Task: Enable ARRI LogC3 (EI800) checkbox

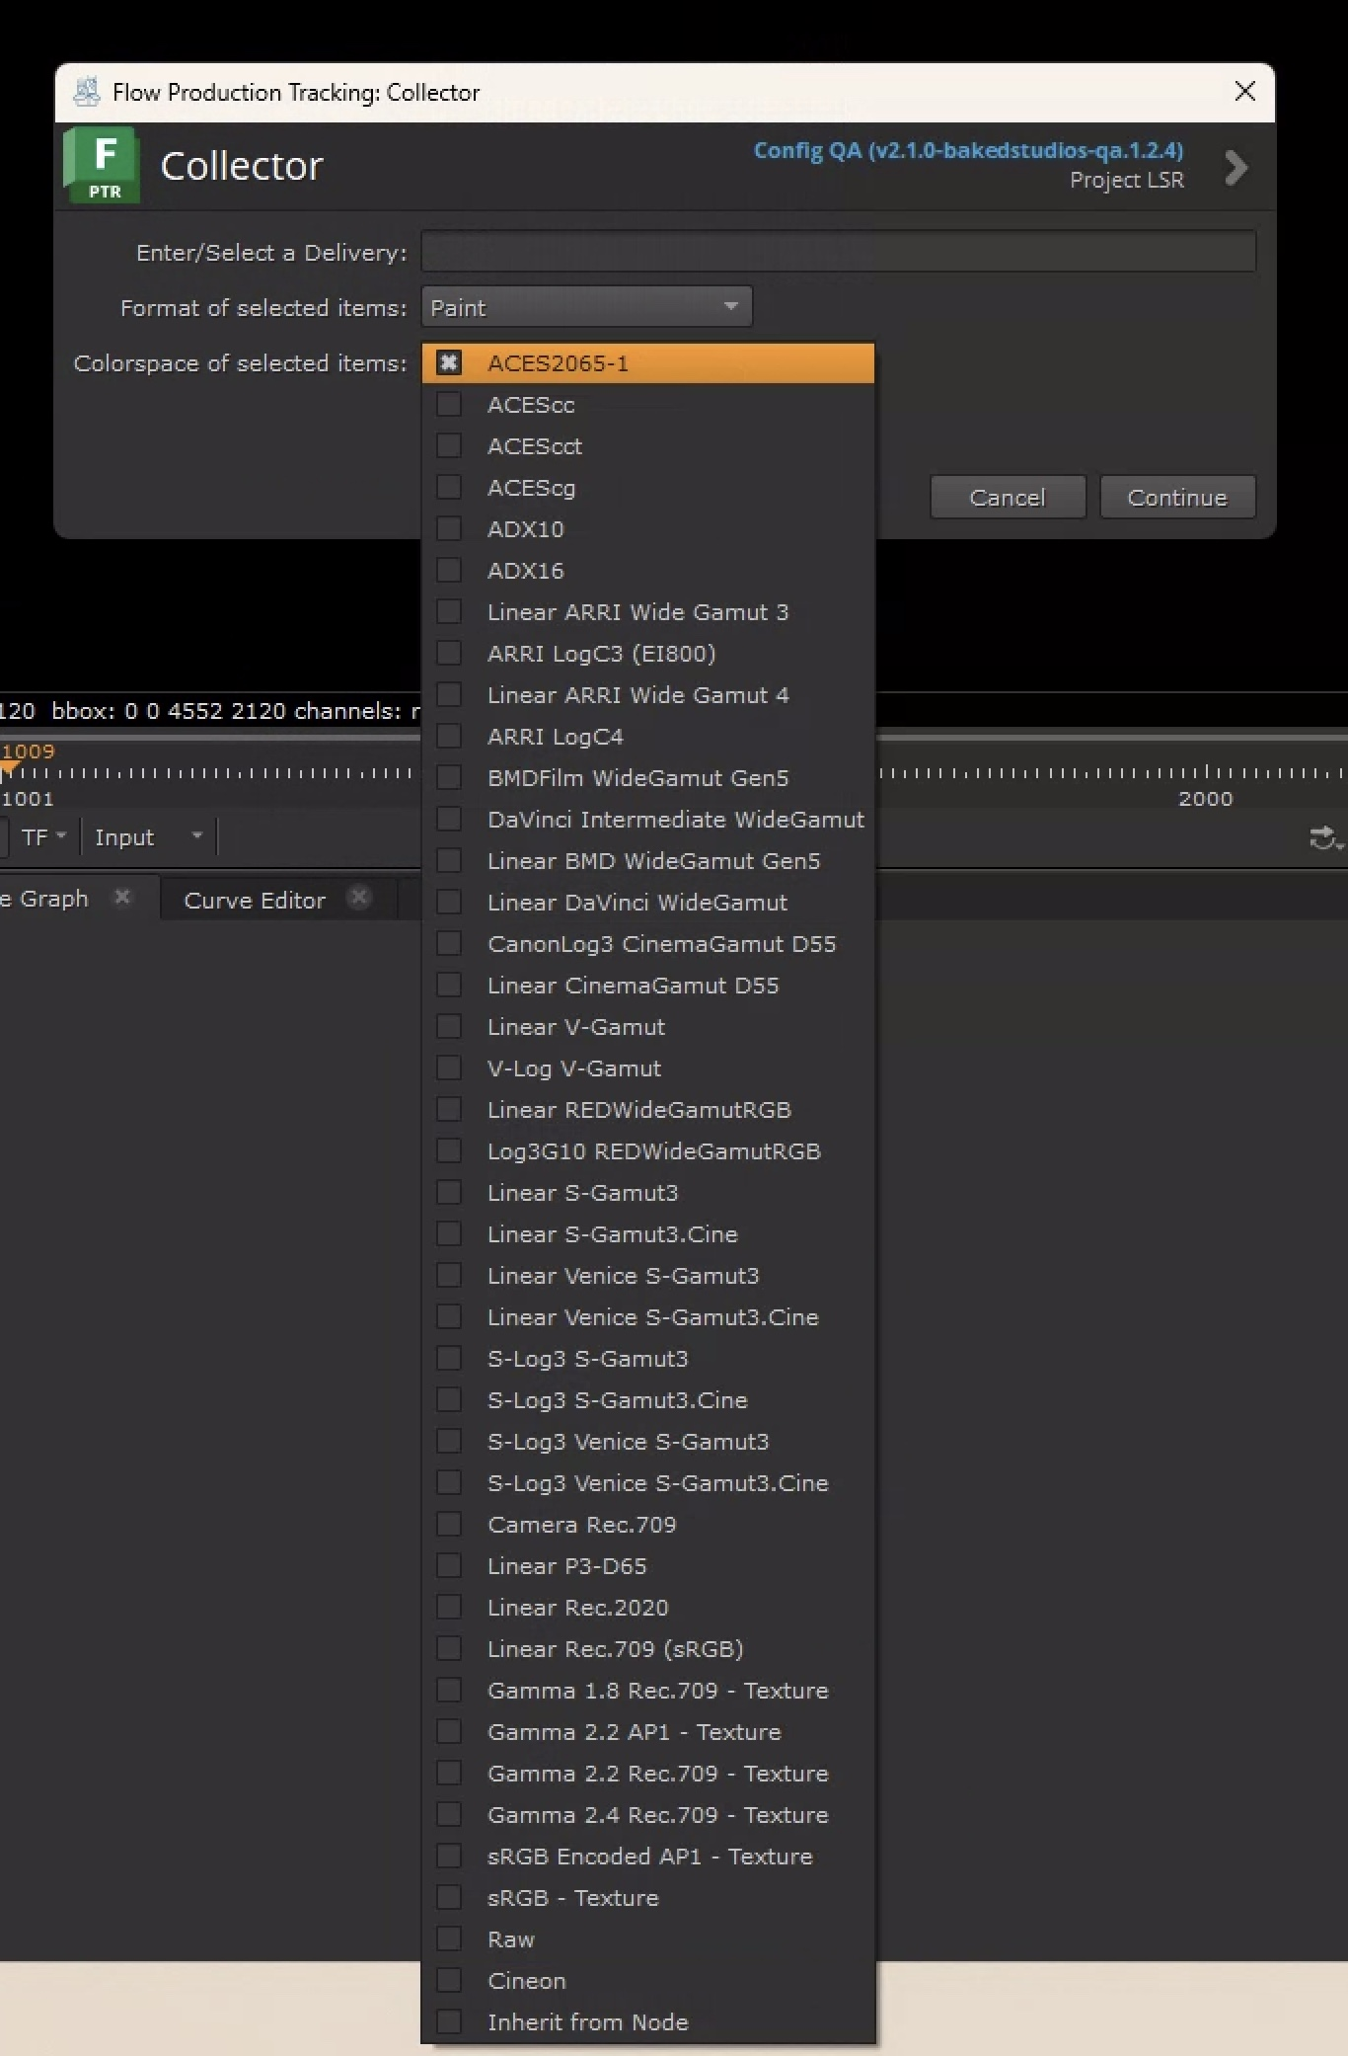Action: click(x=449, y=653)
